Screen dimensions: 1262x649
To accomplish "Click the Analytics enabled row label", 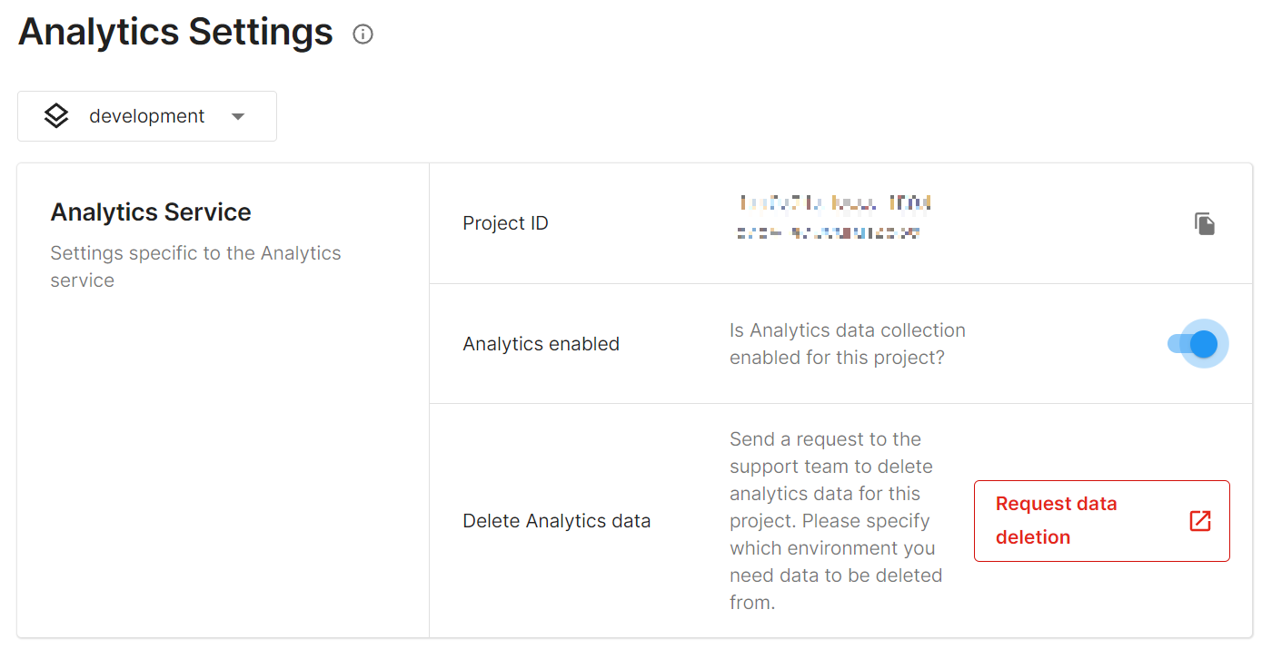I will tap(541, 344).
